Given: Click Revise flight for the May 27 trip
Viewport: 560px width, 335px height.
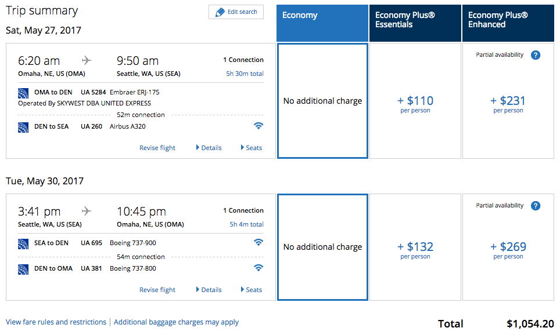Looking at the screenshot, I should tap(157, 148).
